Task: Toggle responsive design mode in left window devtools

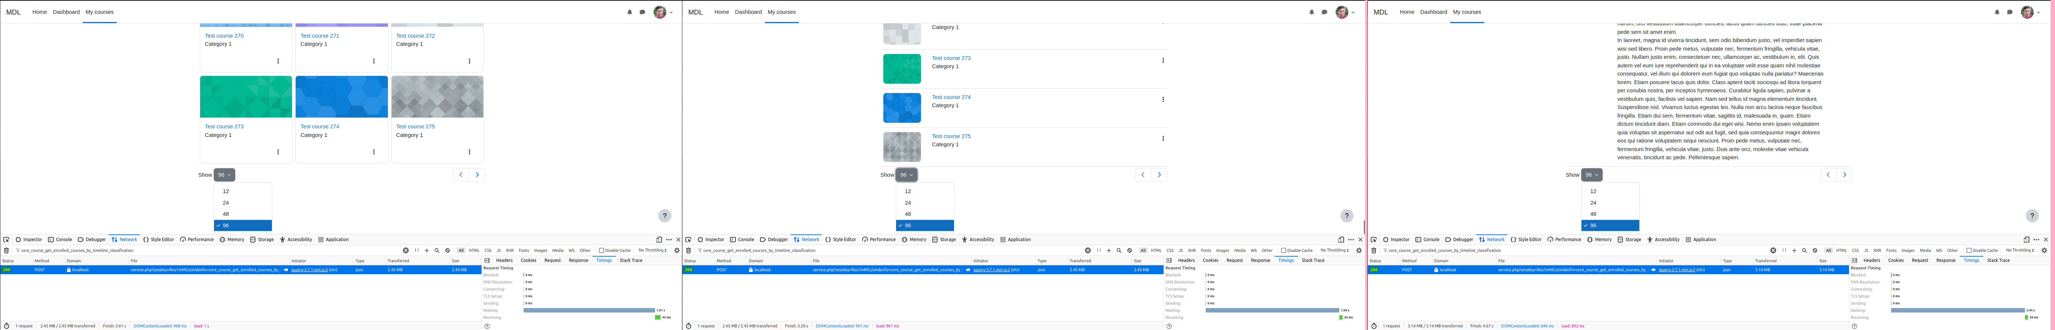Action: tap(659, 239)
